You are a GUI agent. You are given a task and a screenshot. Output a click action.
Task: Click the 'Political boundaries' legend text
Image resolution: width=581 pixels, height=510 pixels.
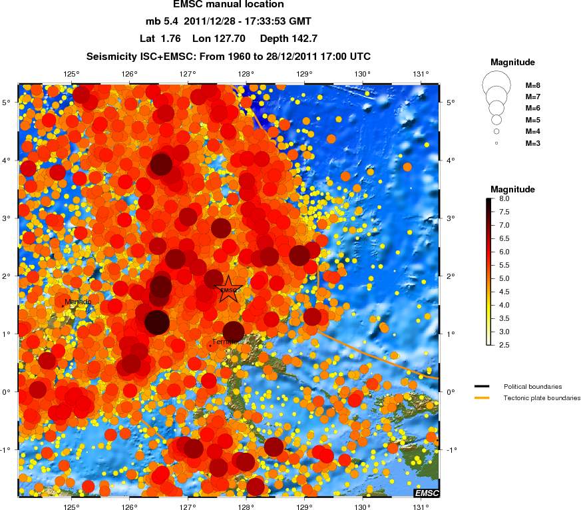pyautogui.click(x=533, y=387)
